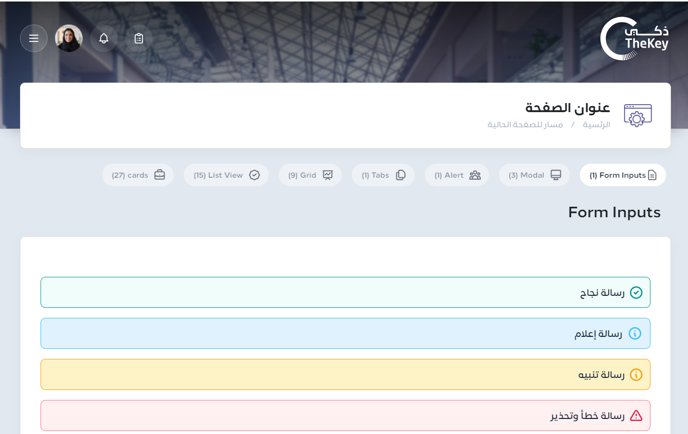Open the notifications bell
The height and width of the screenshot is (434, 688).
[x=104, y=39]
